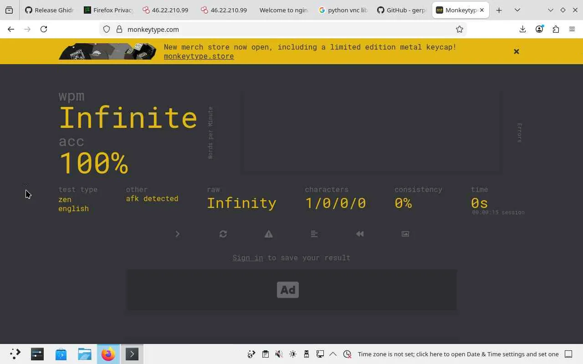Open System Settings from the taskbar
This screenshot has height=364, width=583.
pos(37,354)
